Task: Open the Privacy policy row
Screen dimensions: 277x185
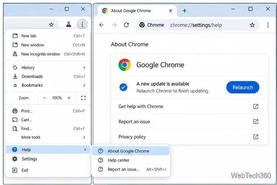Action: (189, 137)
